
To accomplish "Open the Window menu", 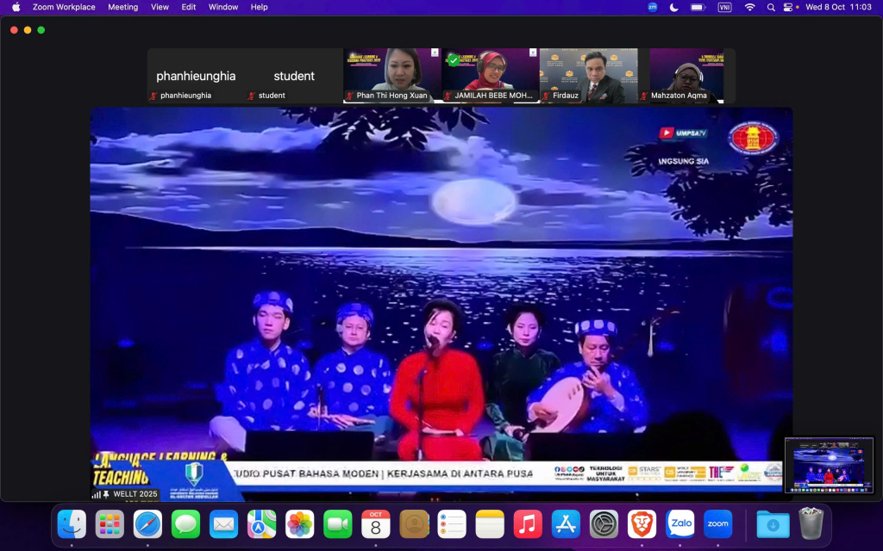I will click(x=223, y=7).
